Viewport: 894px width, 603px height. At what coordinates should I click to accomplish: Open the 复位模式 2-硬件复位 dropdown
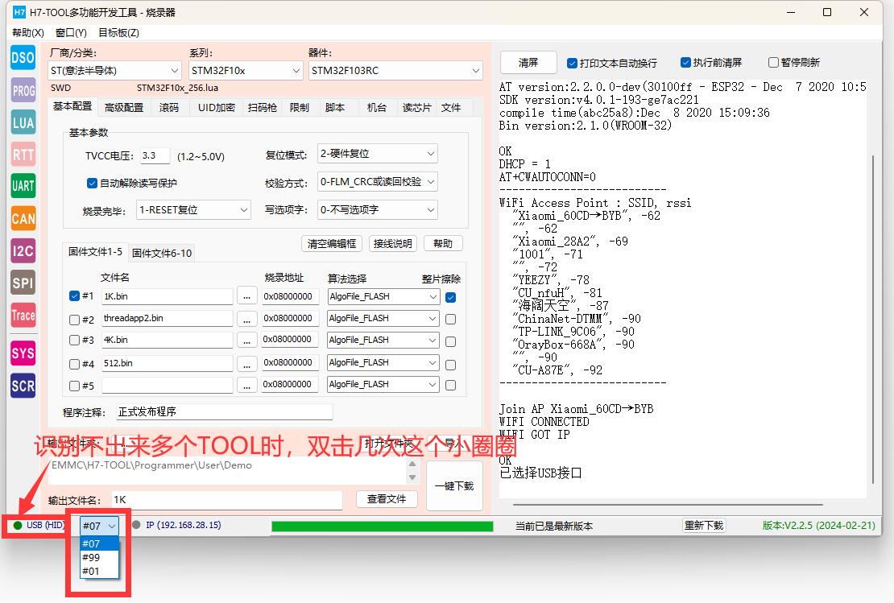pos(378,153)
